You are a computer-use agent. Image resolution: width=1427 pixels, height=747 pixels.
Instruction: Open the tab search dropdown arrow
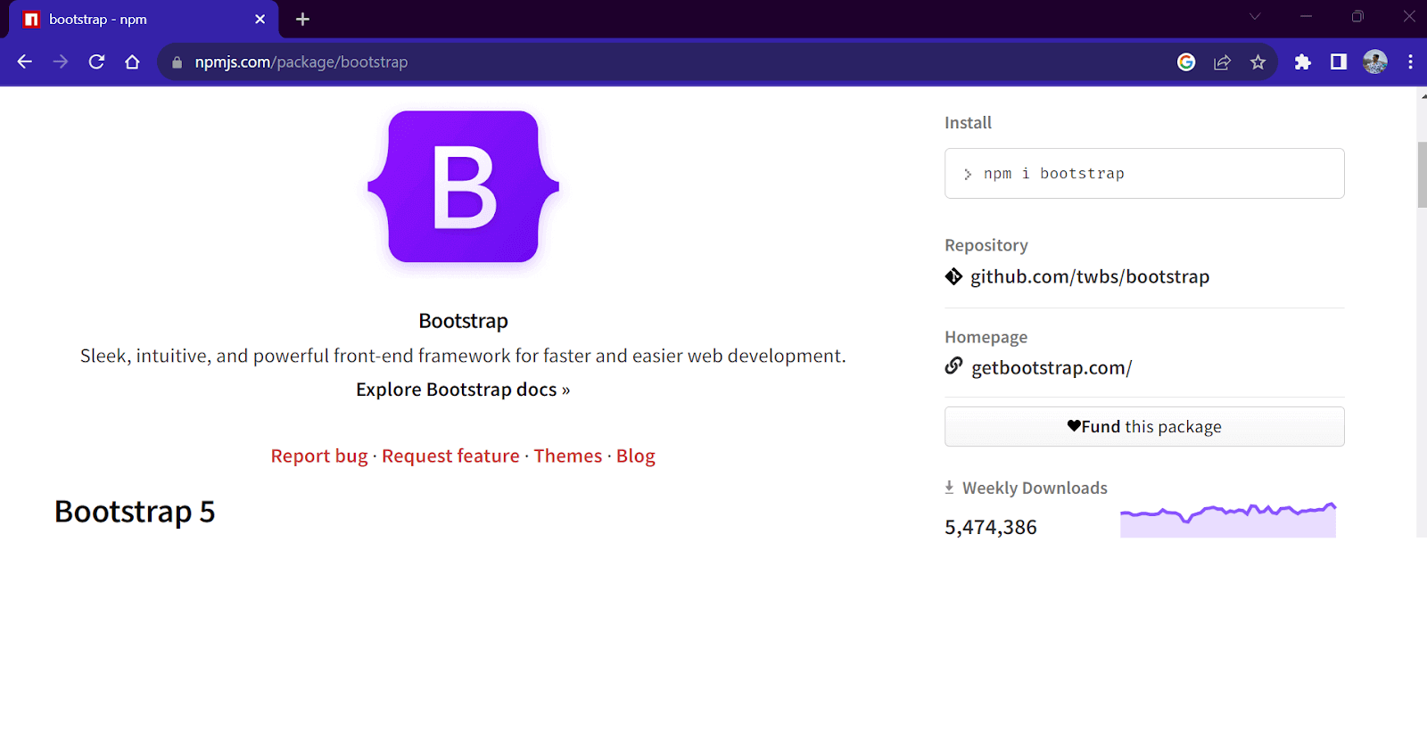pyautogui.click(x=1255, y=16)
